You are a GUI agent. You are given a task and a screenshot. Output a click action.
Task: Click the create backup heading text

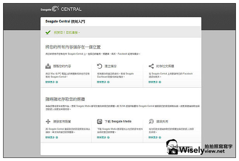tap(111, 66)
